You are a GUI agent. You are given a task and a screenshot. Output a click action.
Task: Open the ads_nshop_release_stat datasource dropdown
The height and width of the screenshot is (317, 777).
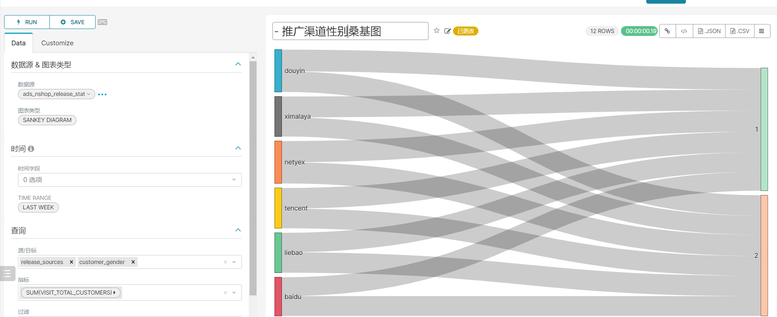56,94
